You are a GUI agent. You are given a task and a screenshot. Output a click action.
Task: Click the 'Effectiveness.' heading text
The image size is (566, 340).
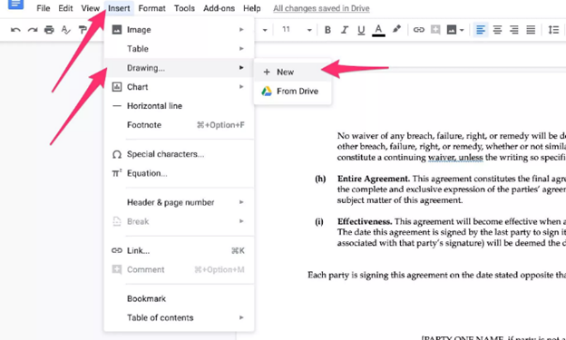pos(365,221)
